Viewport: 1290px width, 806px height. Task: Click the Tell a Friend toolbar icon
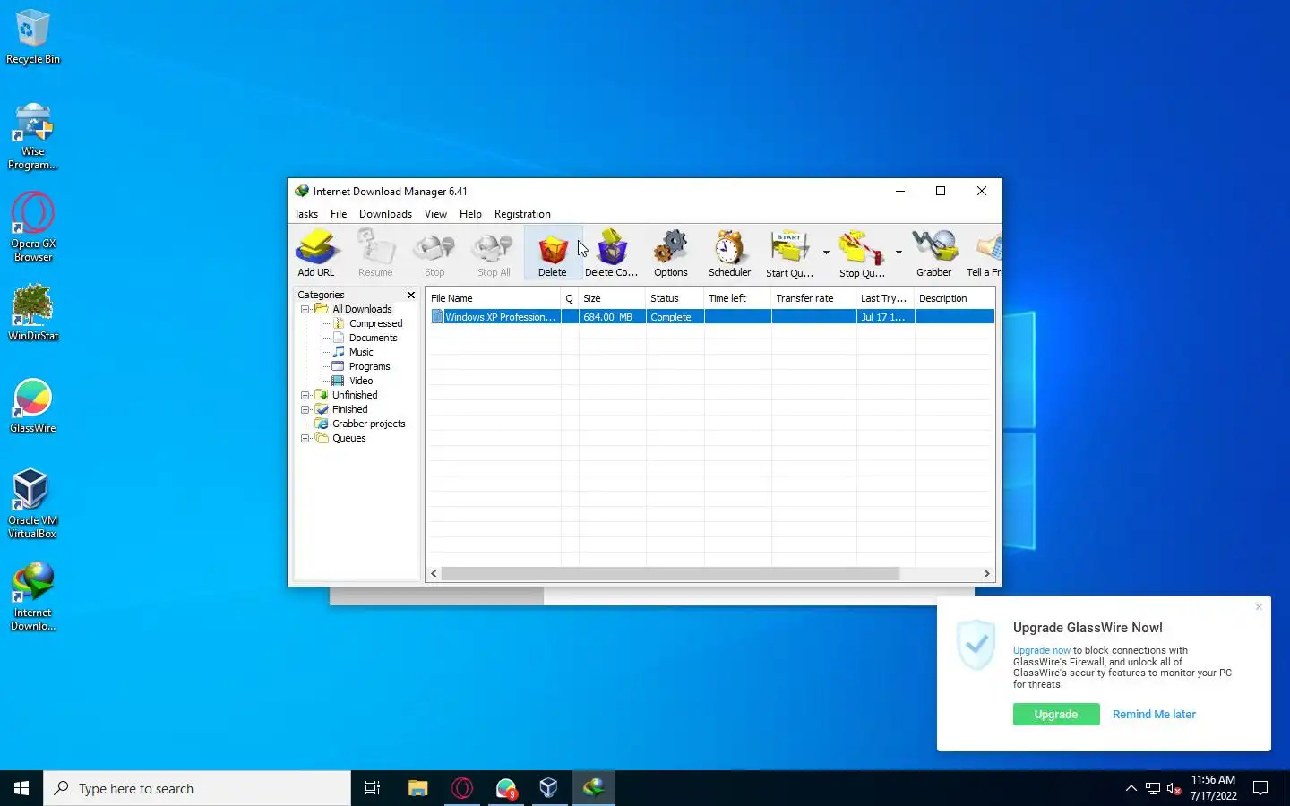coord(985,253)
